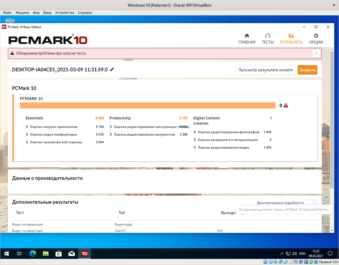Open Task View on the taskbar
This screenshot has height=265, width=339.
(x=19, y=253)
